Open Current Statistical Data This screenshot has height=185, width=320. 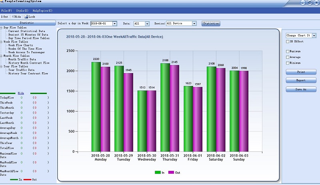pos(26,31)
